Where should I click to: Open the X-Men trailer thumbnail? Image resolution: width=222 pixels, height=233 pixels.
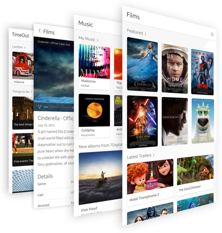point(150,214)
